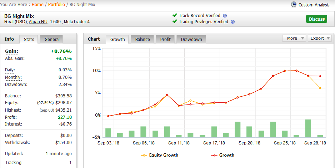Click the BG Night Mix account title
335x168 pixels.
click(x=19, y=16)
